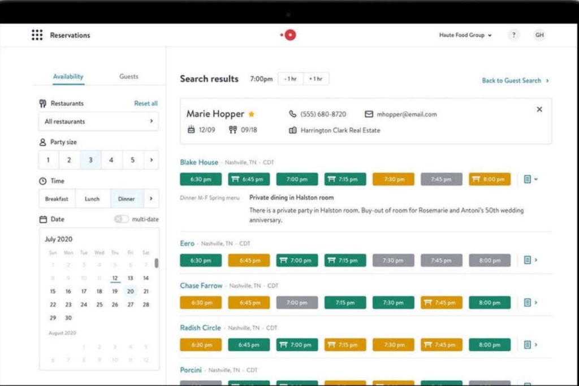579x386 pixels.
Task: Expand the Eero details chevron
Action: click(536, 260)
